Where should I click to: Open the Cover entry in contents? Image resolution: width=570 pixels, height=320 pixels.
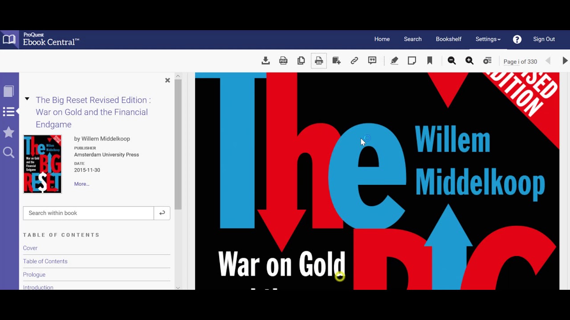[x=30, y=248]
